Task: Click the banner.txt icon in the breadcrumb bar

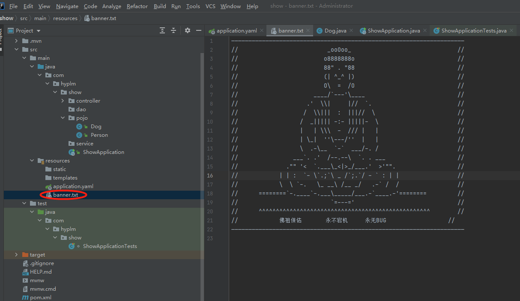Action: (x=87, y=18)
